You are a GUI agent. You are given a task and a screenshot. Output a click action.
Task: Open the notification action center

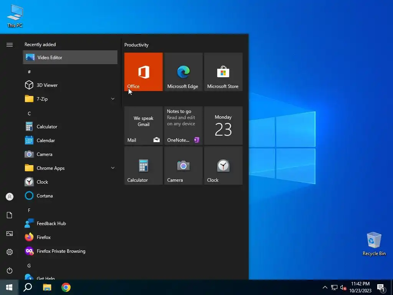click(x=381, y=287)
